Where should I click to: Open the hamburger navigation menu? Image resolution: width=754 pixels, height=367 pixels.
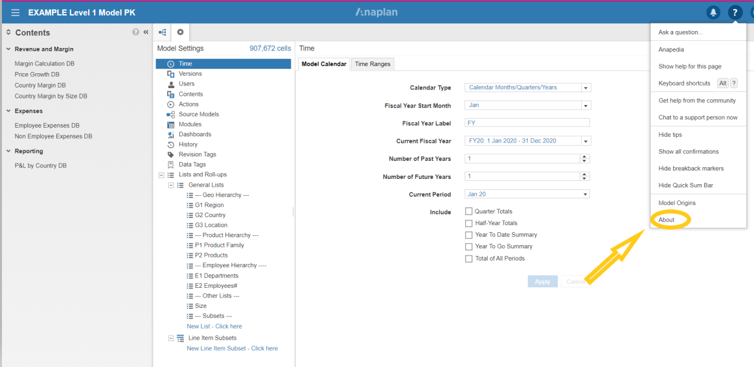tap(16, 12)
